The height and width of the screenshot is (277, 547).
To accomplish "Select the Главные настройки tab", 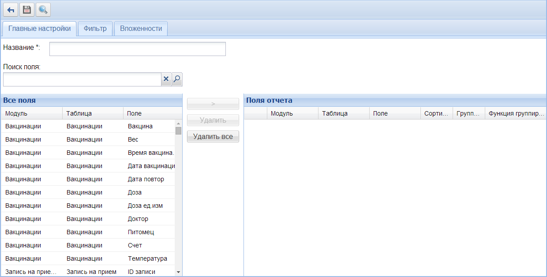I will [39, 29].
